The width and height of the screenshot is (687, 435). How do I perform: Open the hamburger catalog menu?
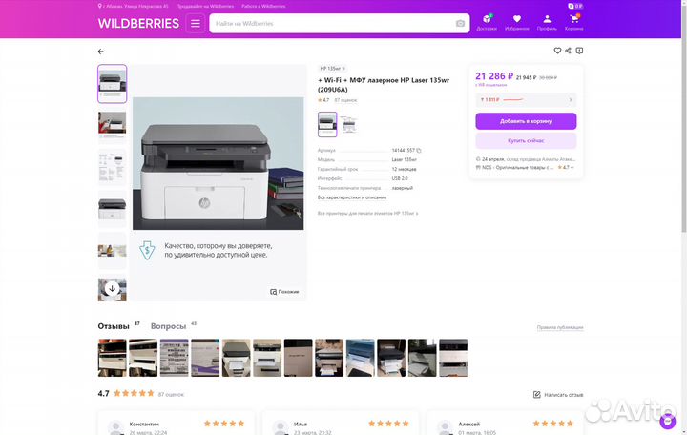coord(196,23)
